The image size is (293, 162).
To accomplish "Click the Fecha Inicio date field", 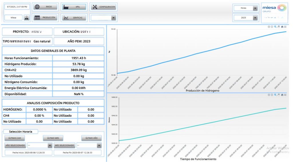I will (29, 153).
